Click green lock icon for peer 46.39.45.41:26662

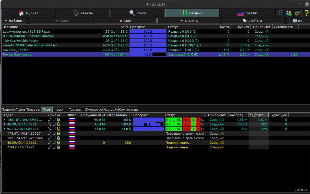[58, 143]
